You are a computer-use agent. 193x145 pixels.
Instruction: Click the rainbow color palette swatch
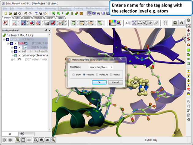[x=112, y=23]
